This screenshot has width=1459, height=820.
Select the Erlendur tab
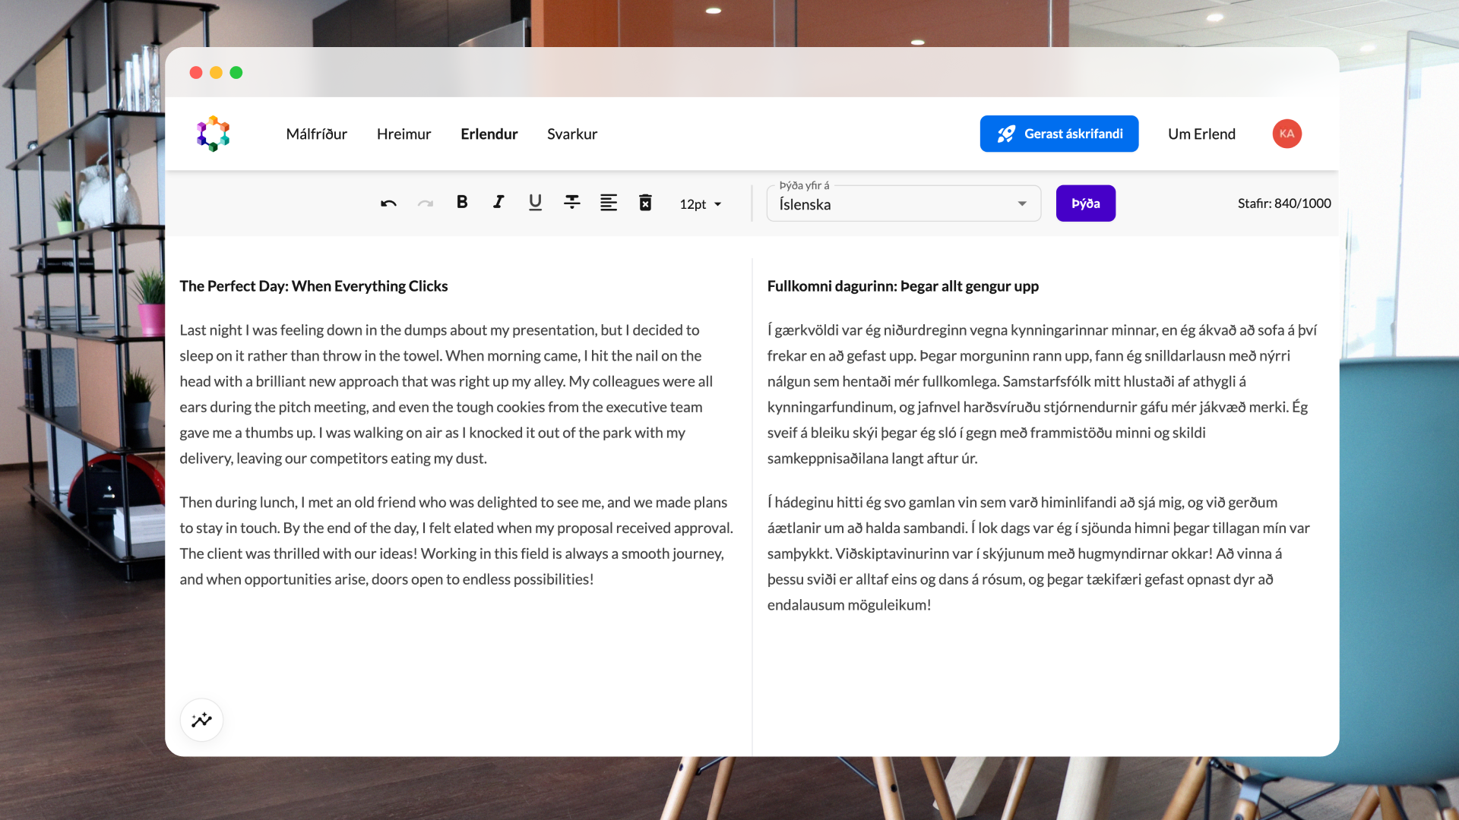pos(489,134)
